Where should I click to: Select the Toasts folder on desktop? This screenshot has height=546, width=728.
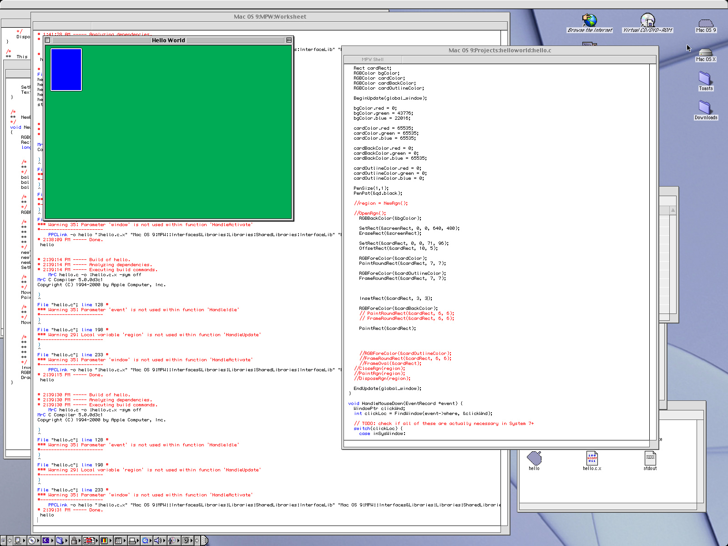pyautogui.click(x=706, y=81)
